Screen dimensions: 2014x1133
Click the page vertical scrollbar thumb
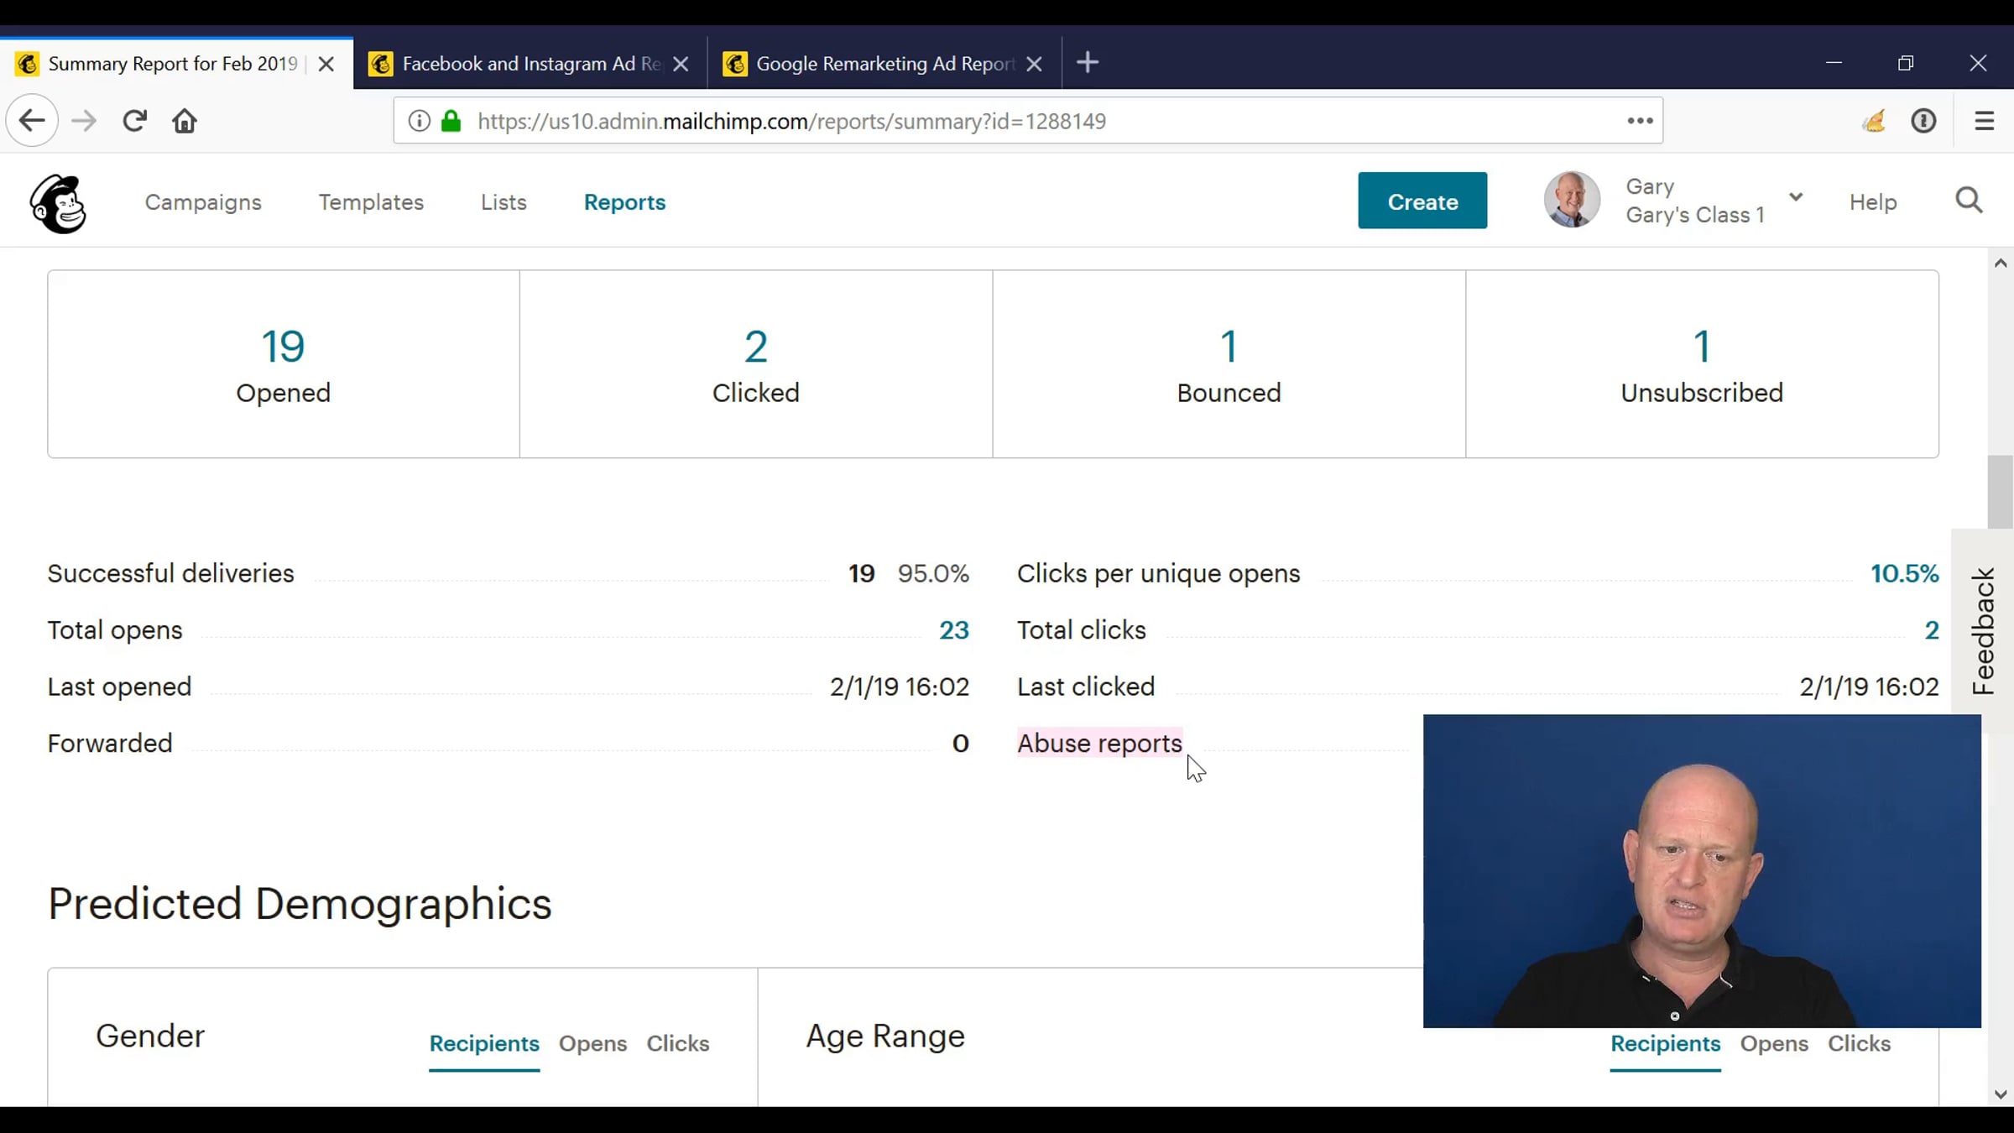(2000, 492)
